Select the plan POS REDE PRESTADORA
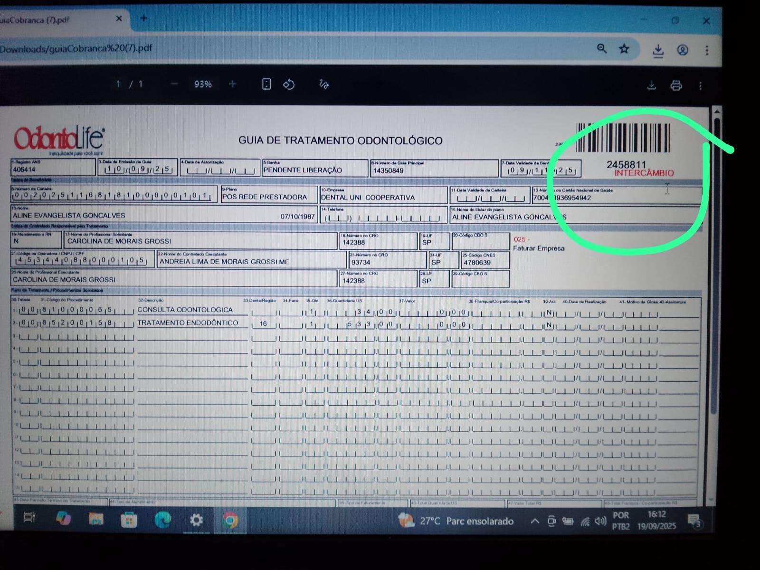Image resolution: width=760 pixels, height=570 pixels. (x=265, y=197)
